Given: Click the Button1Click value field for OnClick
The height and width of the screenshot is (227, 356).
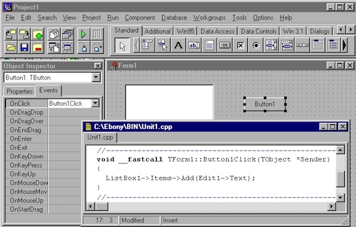Looking at the screenshot, I should [x=70, y=103].
